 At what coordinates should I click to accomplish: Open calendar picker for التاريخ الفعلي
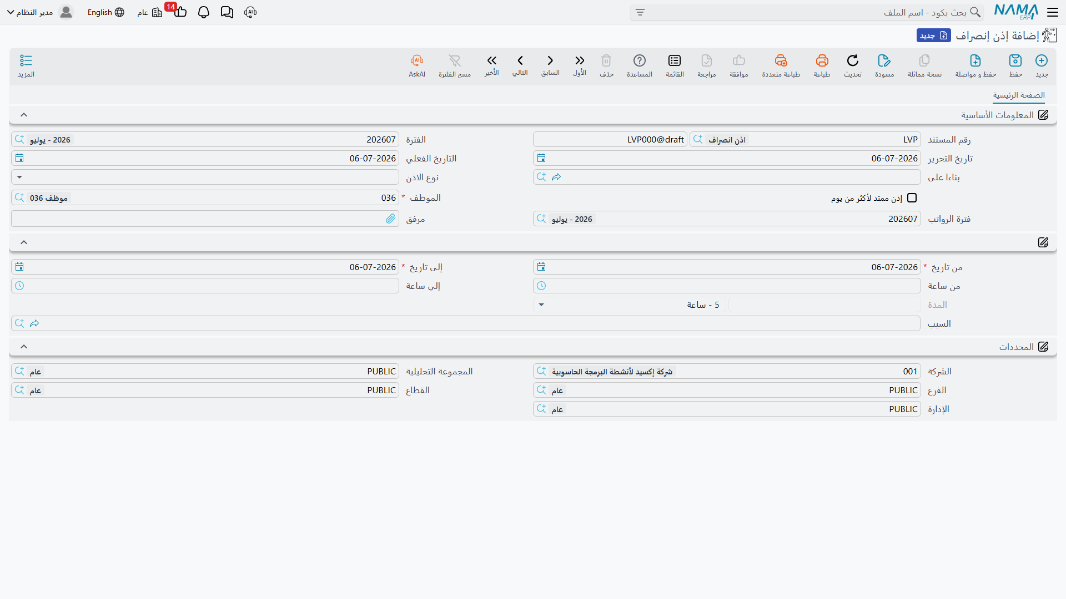(19, 159)
